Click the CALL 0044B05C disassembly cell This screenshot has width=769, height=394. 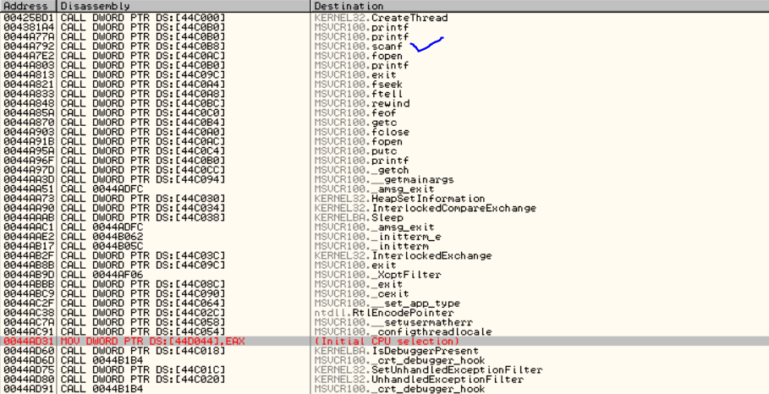(102, 246)
